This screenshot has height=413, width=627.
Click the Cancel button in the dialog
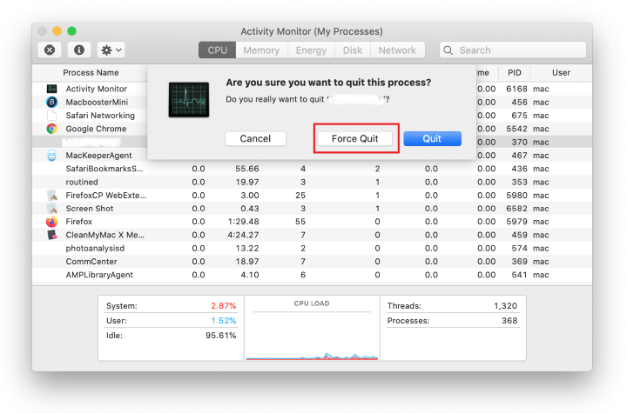pyautogui.click(x=255, y=138)
